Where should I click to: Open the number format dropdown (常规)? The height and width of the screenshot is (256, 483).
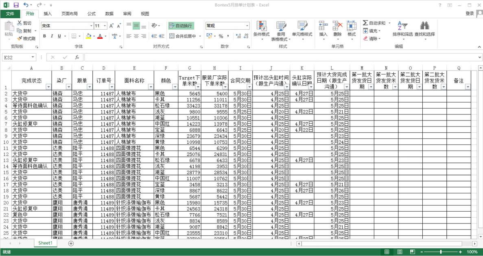pos(247,26)
